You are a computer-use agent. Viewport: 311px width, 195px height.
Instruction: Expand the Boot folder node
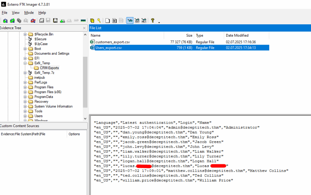point(25,49)
